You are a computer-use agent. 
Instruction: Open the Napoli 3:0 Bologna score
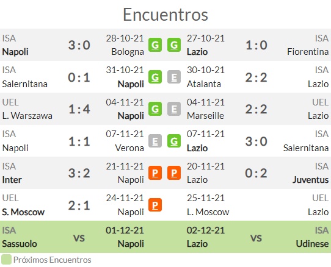[x=79, y=45]
